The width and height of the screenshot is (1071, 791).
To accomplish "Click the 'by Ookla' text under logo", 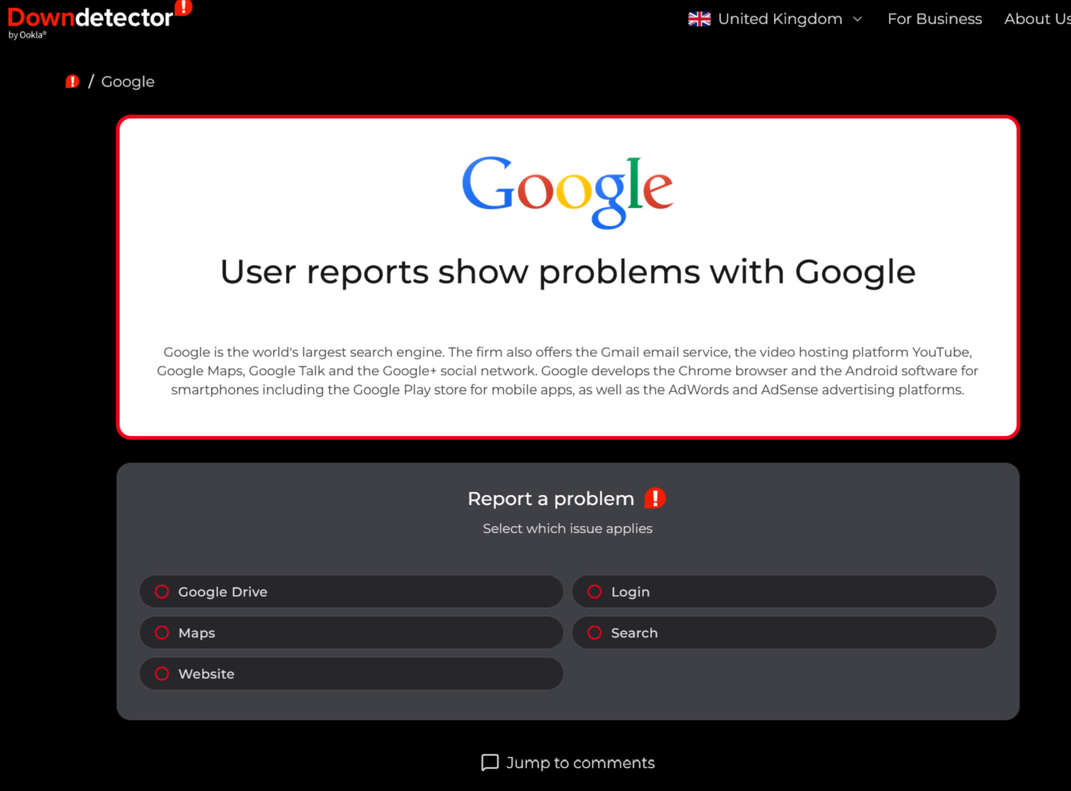I will click(27, 35).
